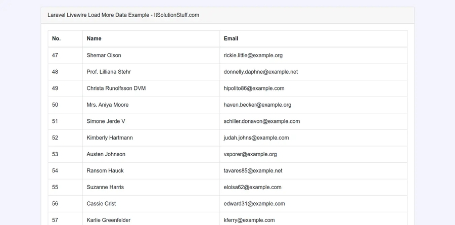Select the Austen Johnson cell
Viewport: 455px width, 225px height.
tap(106, 154)
